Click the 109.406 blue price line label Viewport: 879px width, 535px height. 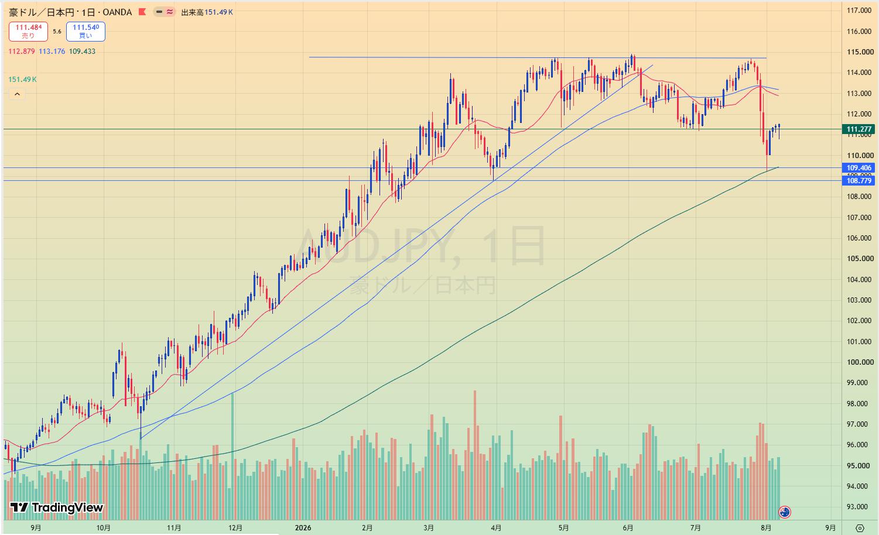tap(859, 168)
